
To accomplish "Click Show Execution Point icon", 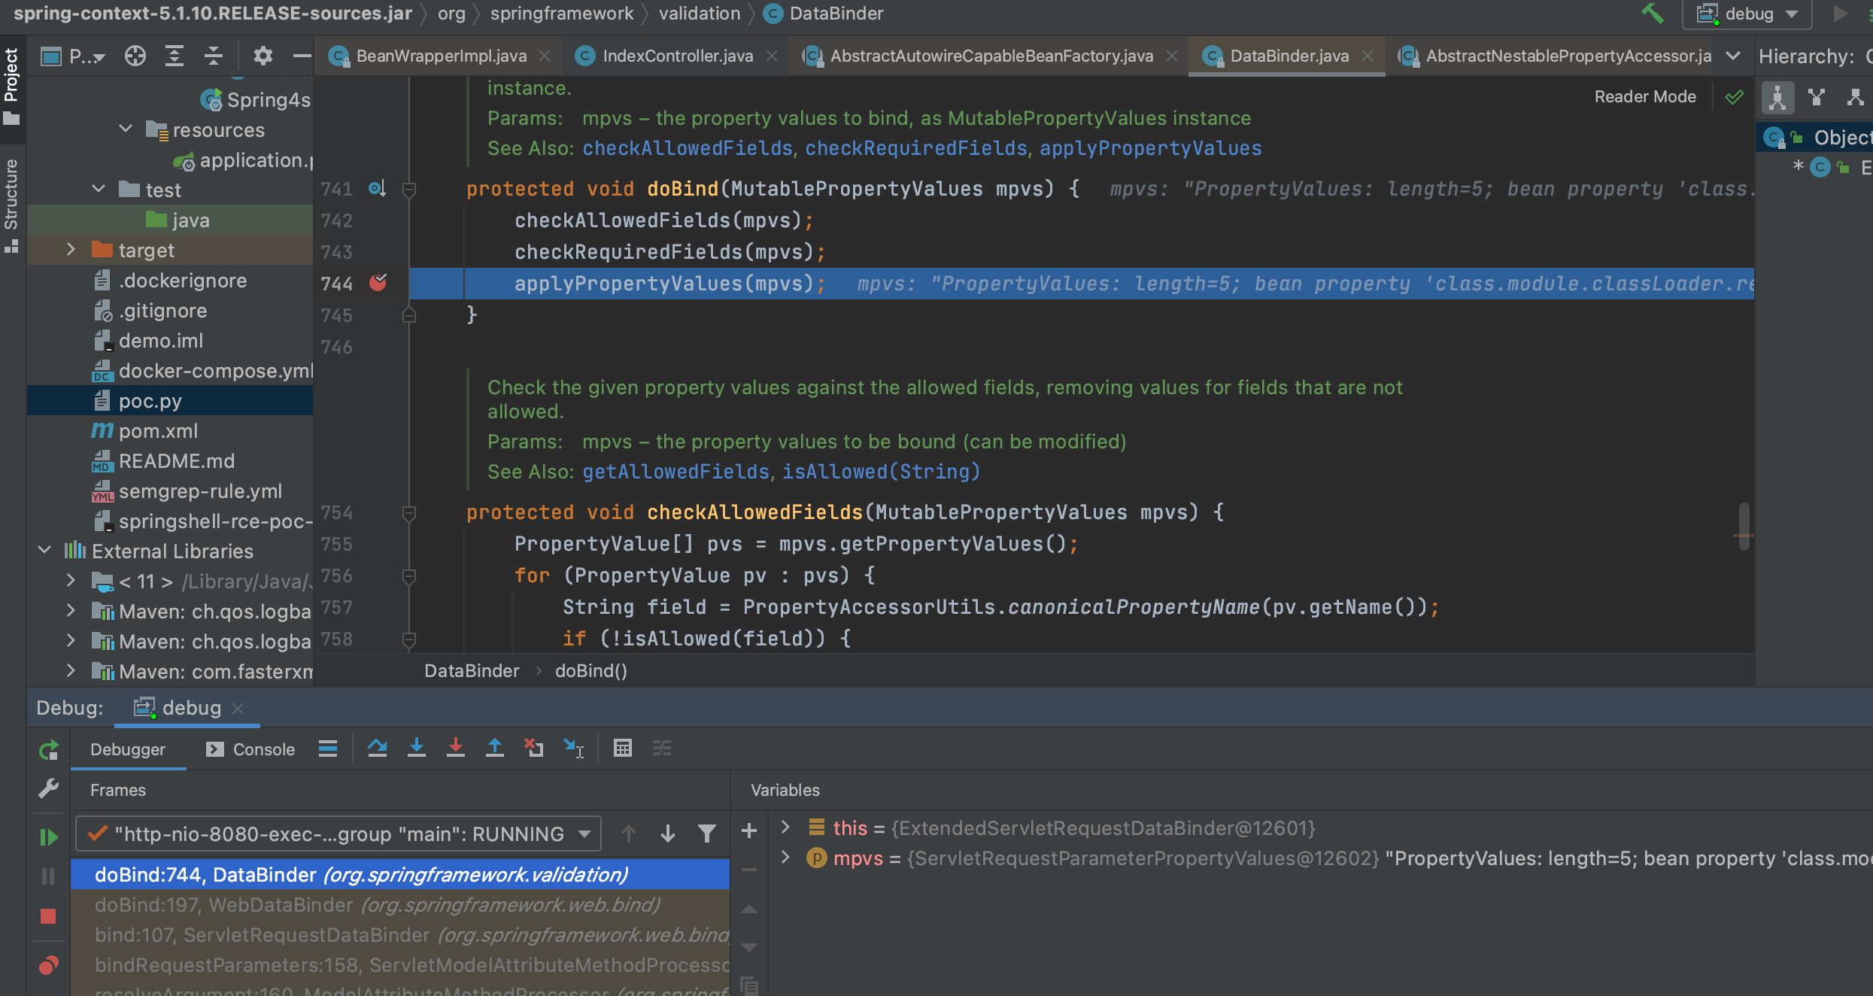I will 328,749.
